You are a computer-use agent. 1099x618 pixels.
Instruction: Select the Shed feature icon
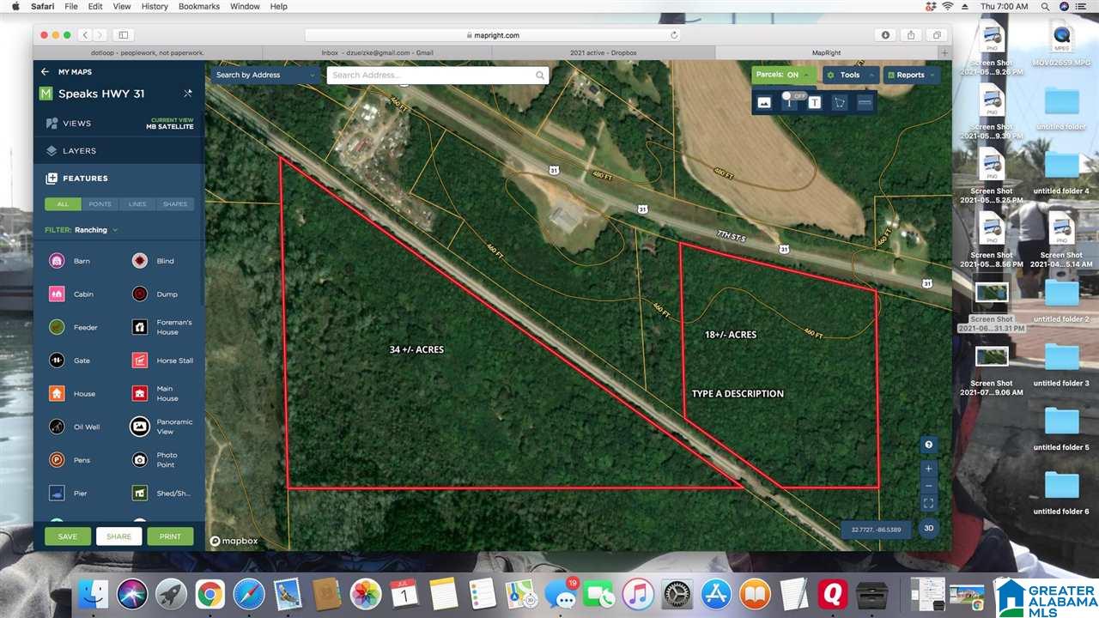(x=139, y=494)
